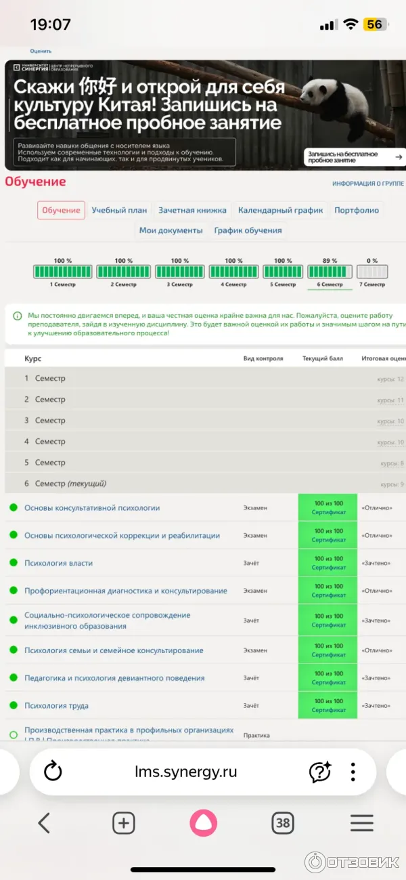Open a new tab with plus icon
406x880 pixels.
[123, 823]
